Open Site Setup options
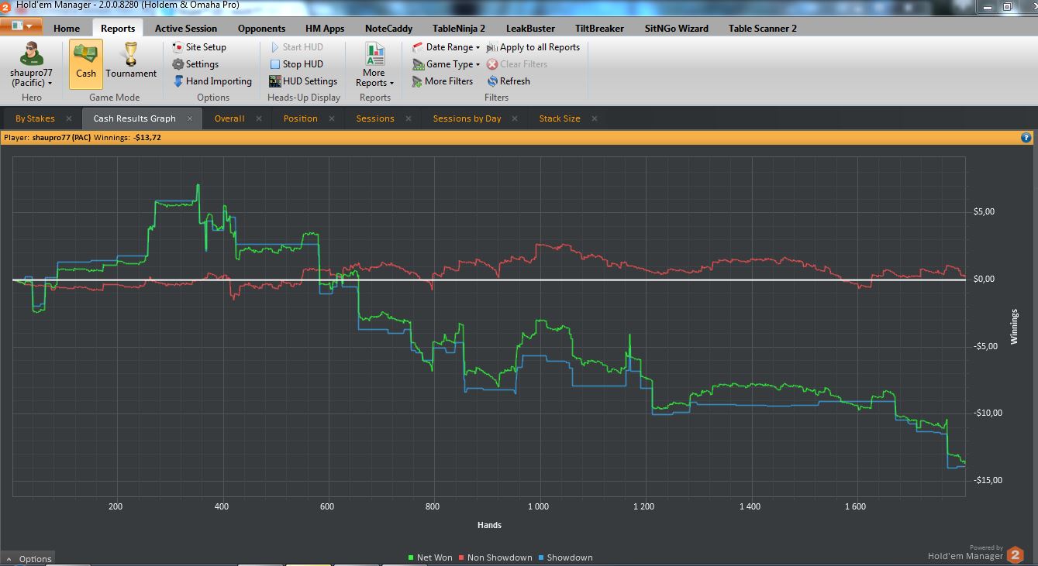This screenshot has height=566, width=1038. click(x=199, y=47)
